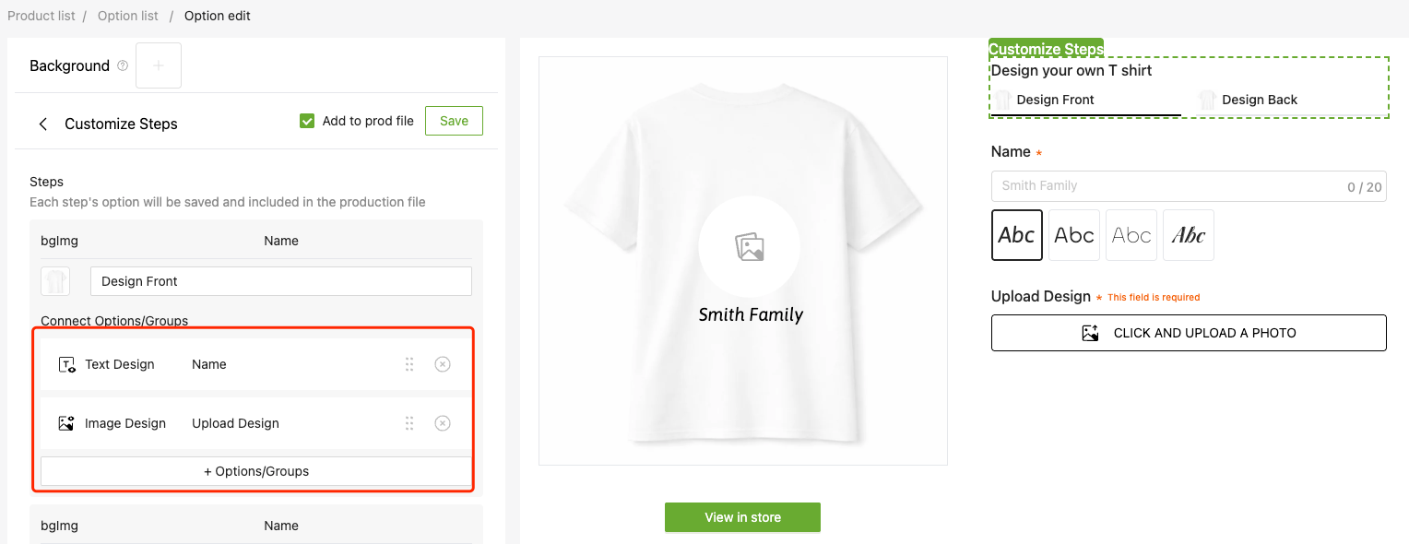Remove the Text Design Name option
The width and height of the screenshot is (1409, 544).
pos(443,364)
